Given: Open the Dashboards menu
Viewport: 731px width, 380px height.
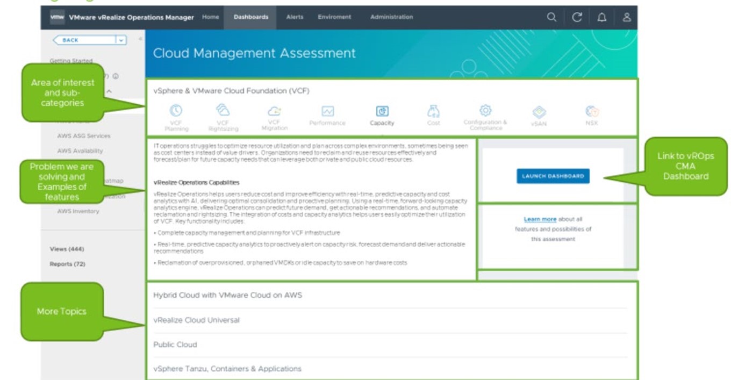Looking at the screenshot, I should click(251, 17).
